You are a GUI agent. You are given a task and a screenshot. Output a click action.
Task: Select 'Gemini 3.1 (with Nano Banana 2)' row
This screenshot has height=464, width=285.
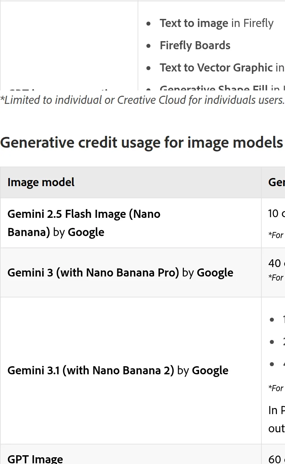point(143,371)
